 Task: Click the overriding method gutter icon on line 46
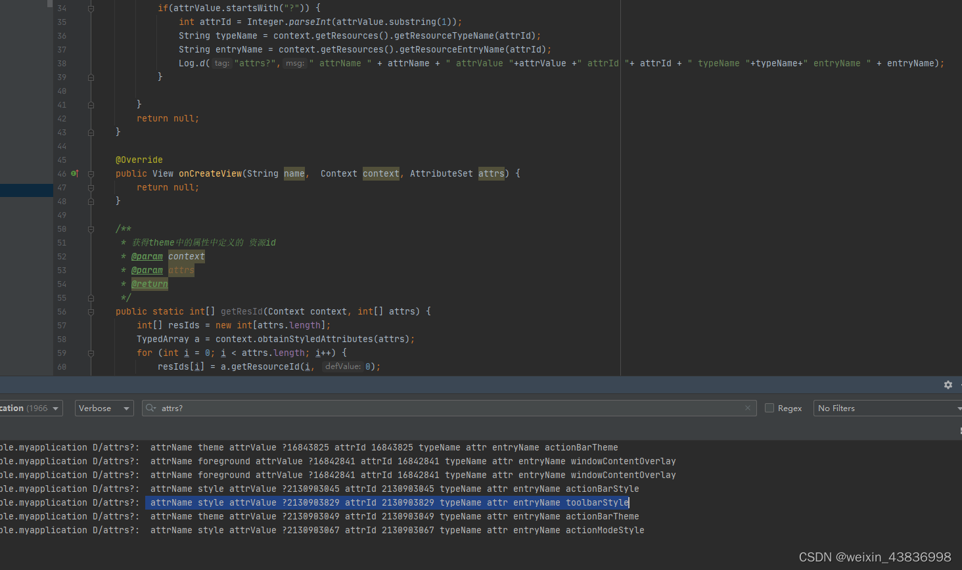pos(74,173)
